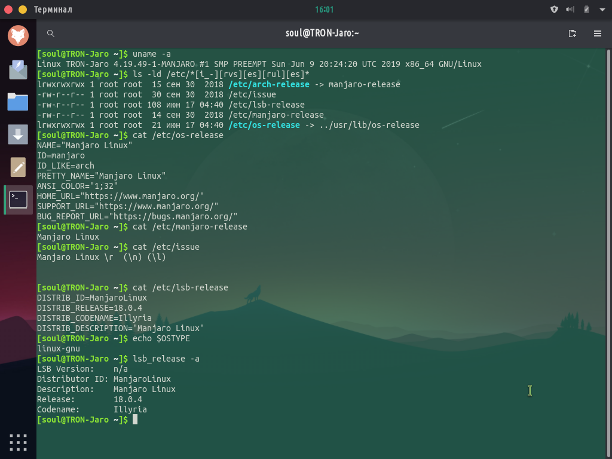The height and width of the screenshot is (459, 612).
Task: Open a new terminal tab
Action: 572,33
